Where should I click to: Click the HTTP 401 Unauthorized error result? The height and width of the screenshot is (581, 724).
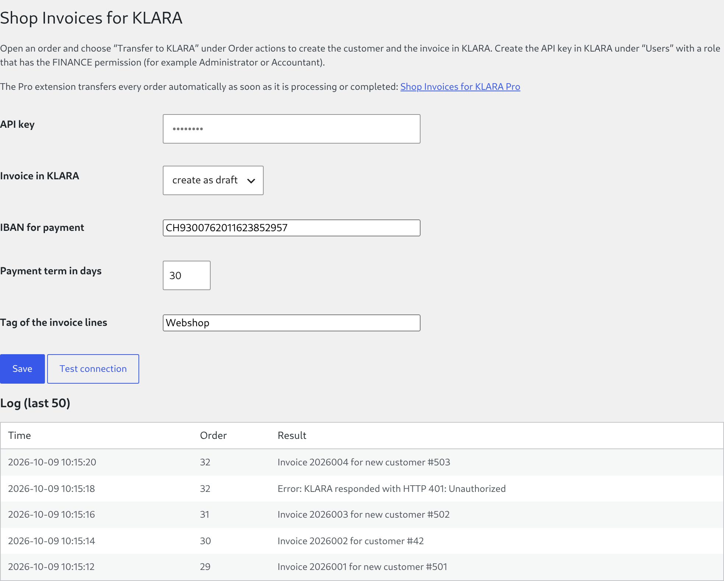tap(391, 489)
